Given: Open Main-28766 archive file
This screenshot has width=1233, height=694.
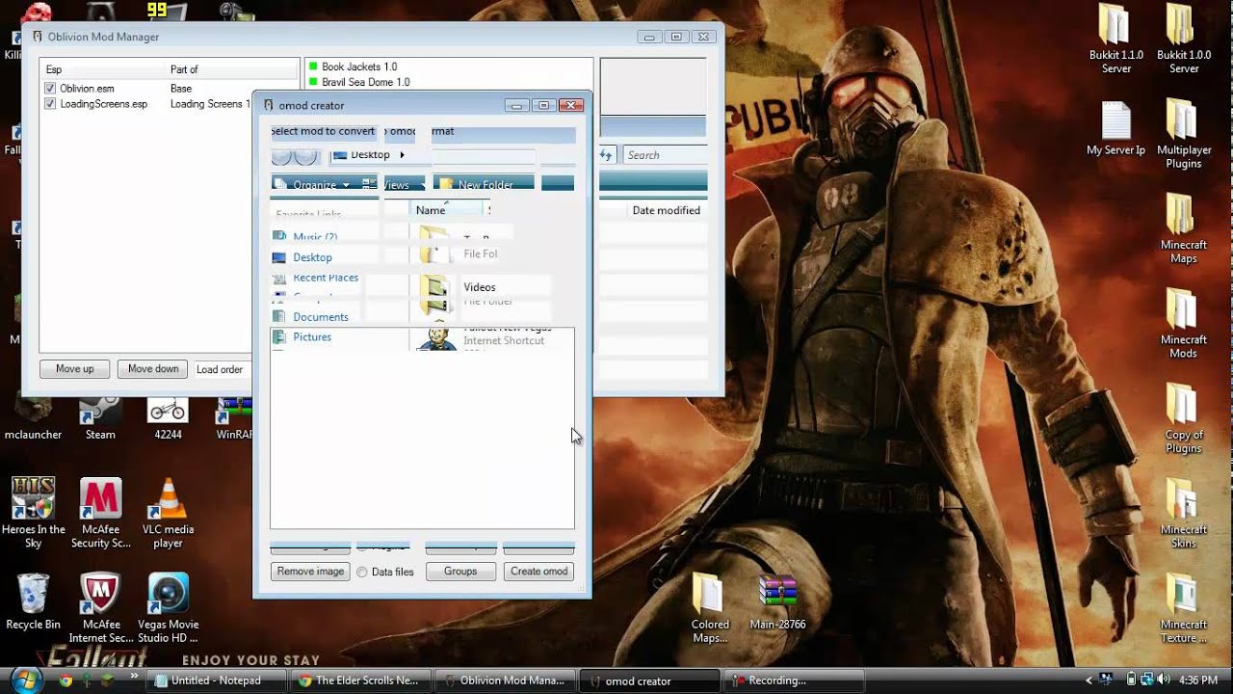Looking at the screenshot, I should (x=777, y=602).
